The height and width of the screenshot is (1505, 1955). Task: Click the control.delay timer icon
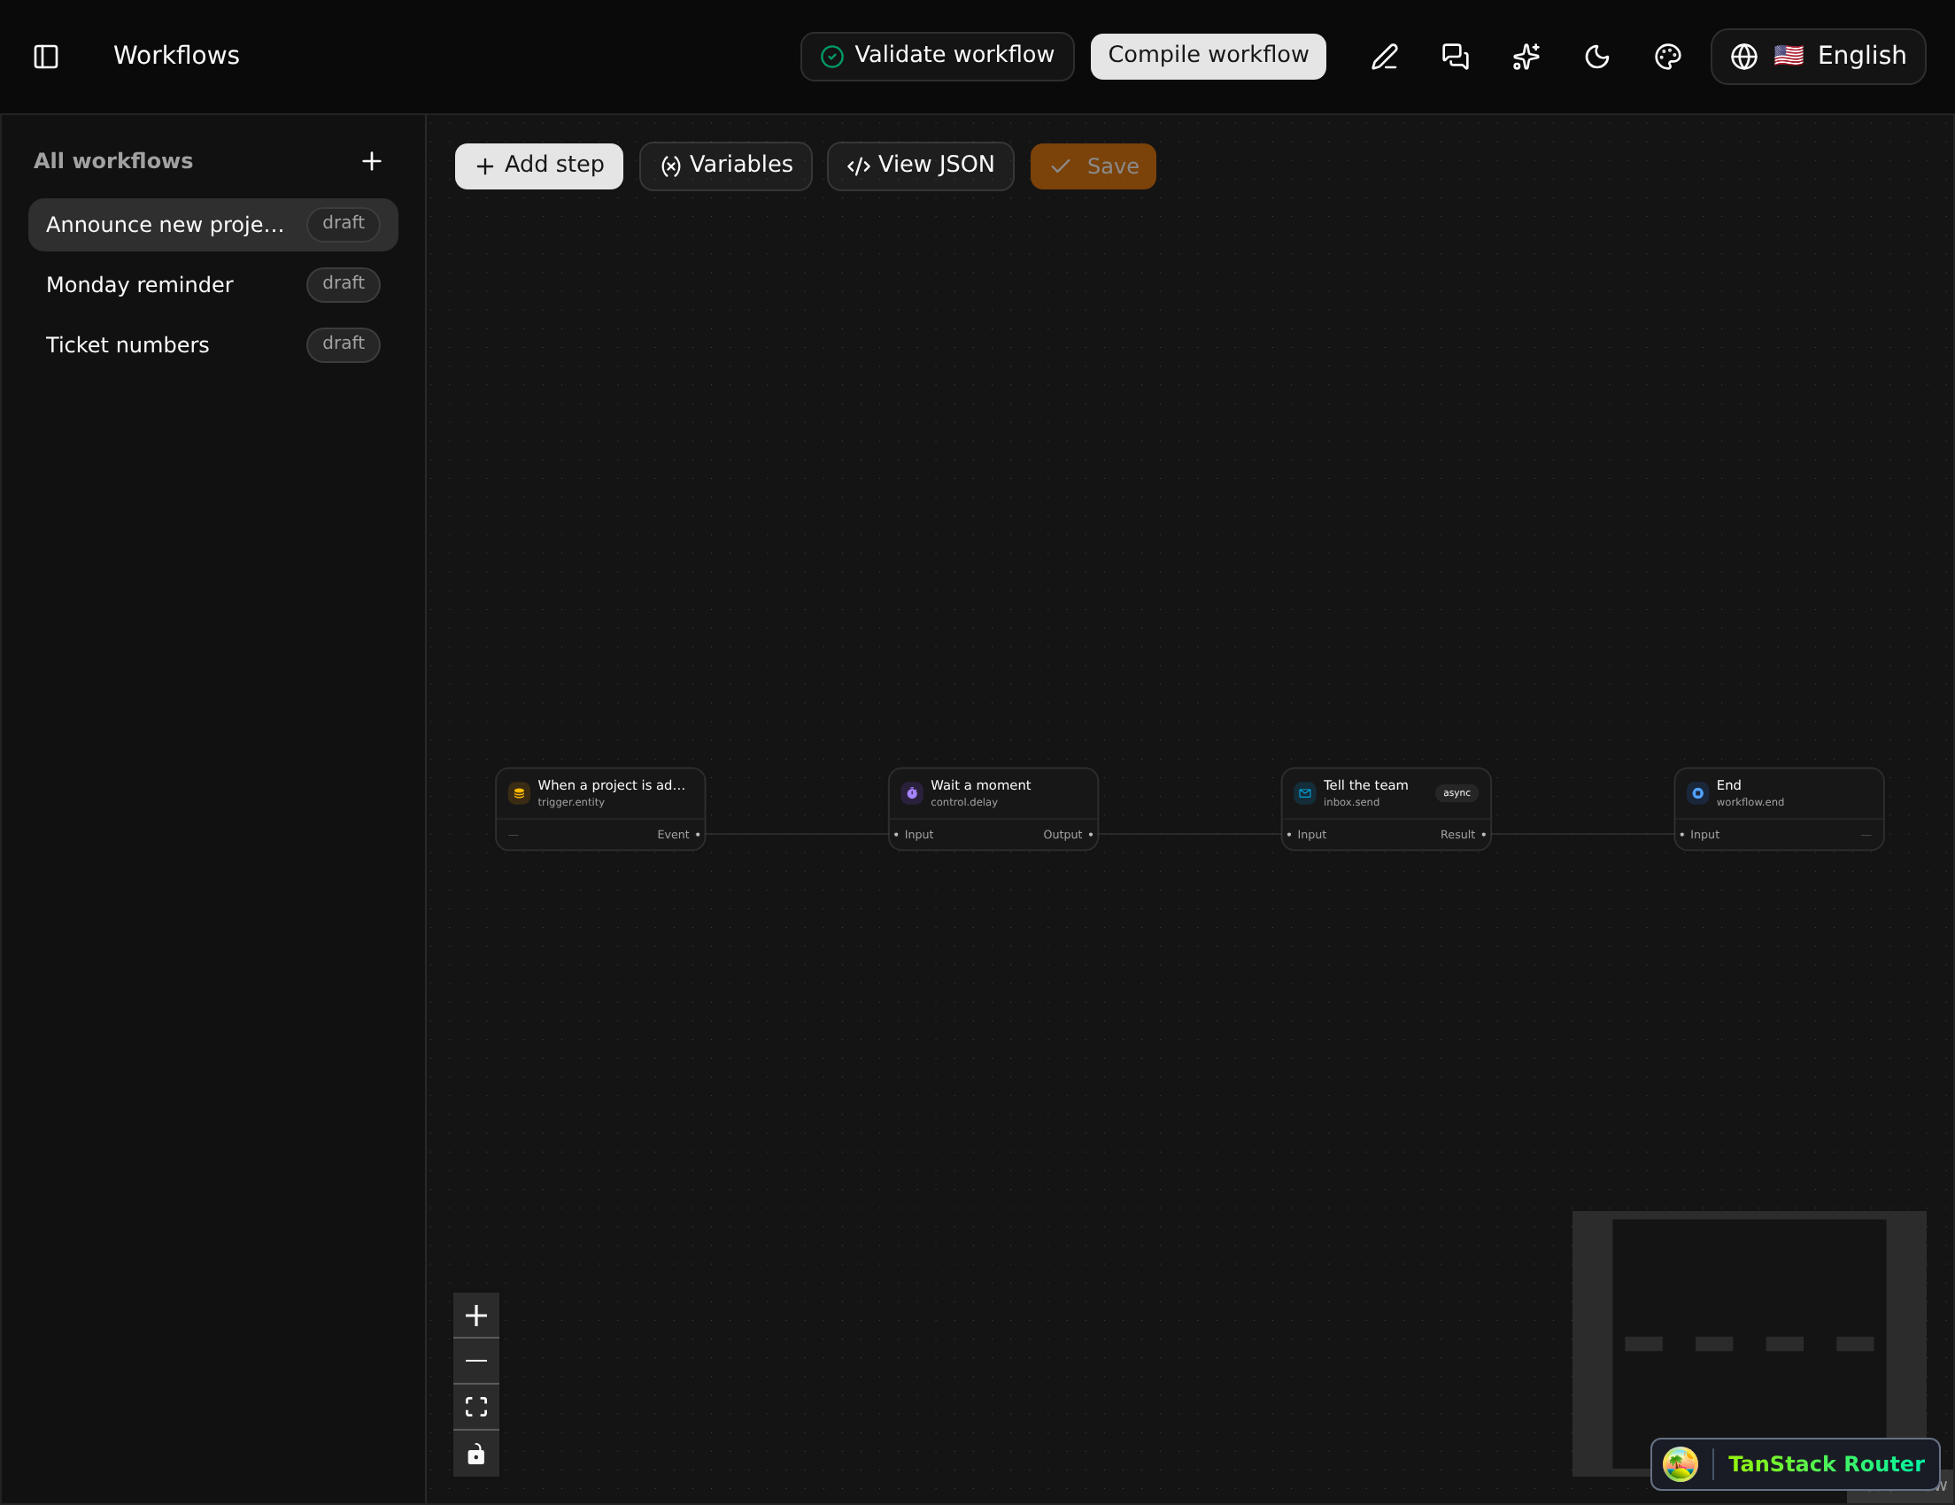pyautogui.click(x=912, y=792)
